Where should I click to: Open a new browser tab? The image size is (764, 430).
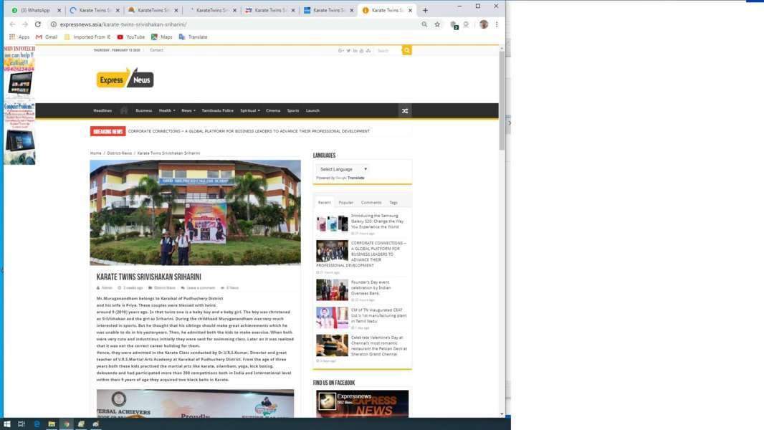point(425,10)
